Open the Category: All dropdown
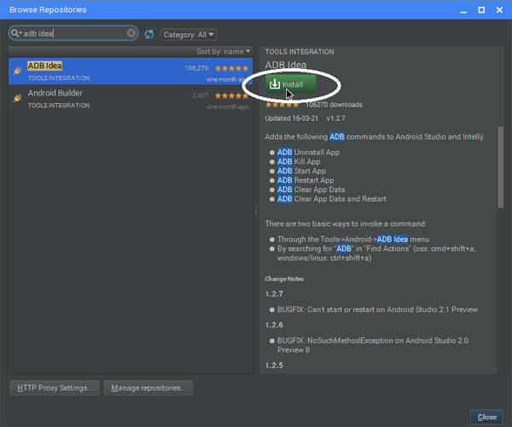This screenshot has width=512, height=427. tap(189, 35)
